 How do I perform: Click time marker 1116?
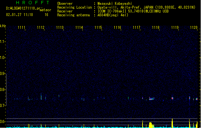point(117,28)
